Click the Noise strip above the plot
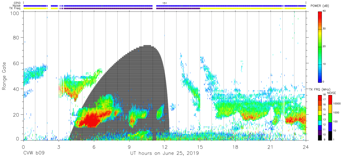344x159 pixels. tap(165, 6)
